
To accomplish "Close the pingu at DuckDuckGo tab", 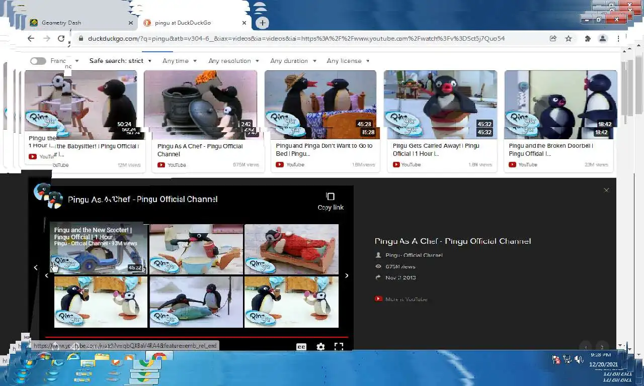I will (x=245, y=23).
